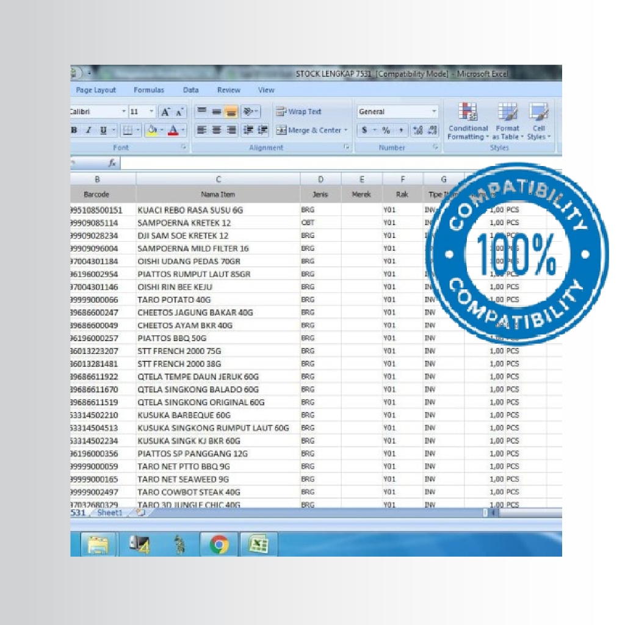Click the Shrink Font icon

179,112
